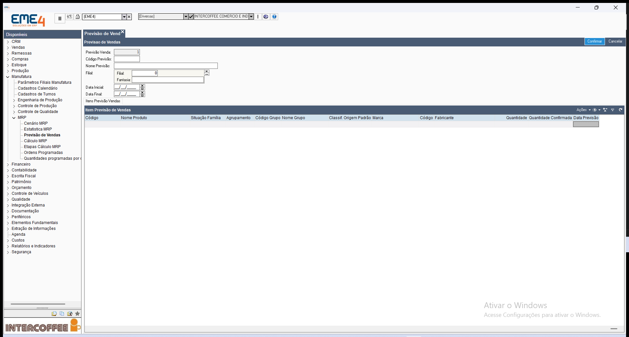629x337 pixels.
Task: Open the settings gear icon in the toolbar
Action: [266, 17]
